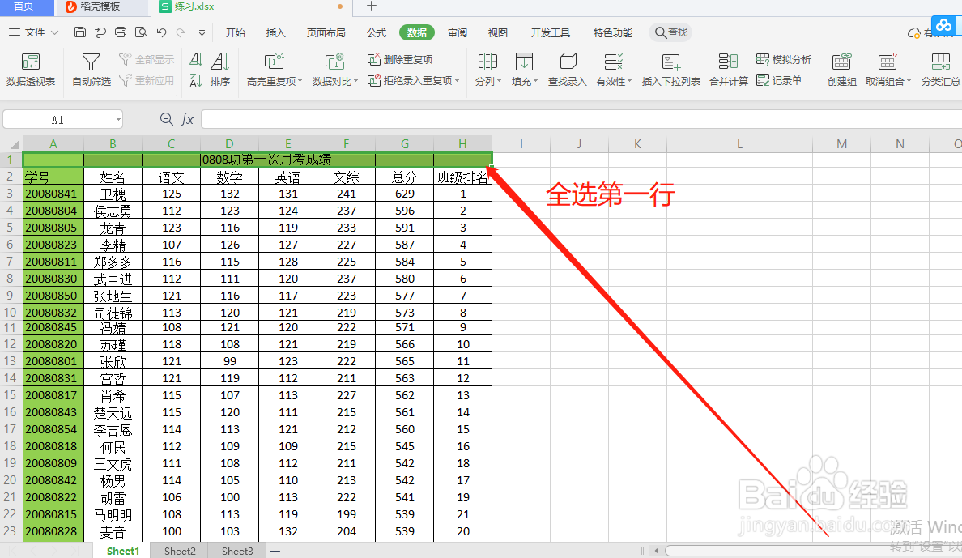This screenshot has height=558, width=962.
Task: Add a new sheet with plus button
Action: click(275, 551)
